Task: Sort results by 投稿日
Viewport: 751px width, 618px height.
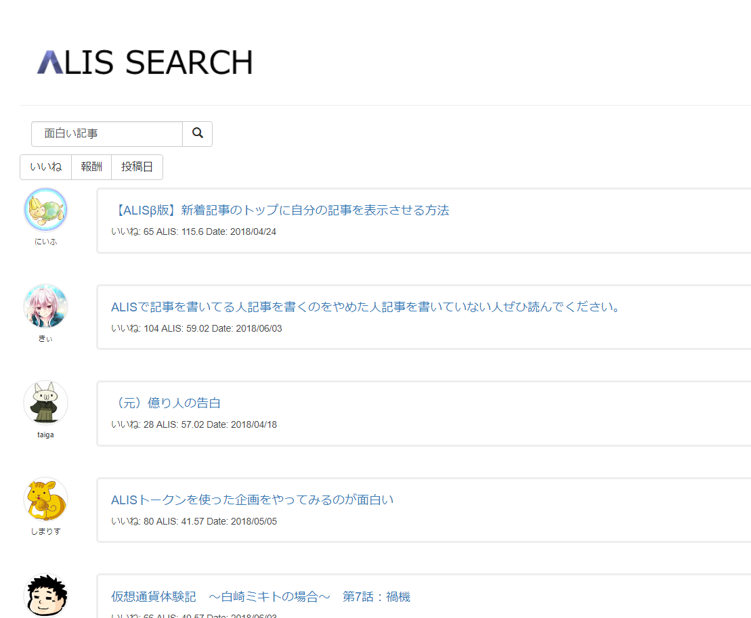Action: pyautogui.click(x=137, y=167)
